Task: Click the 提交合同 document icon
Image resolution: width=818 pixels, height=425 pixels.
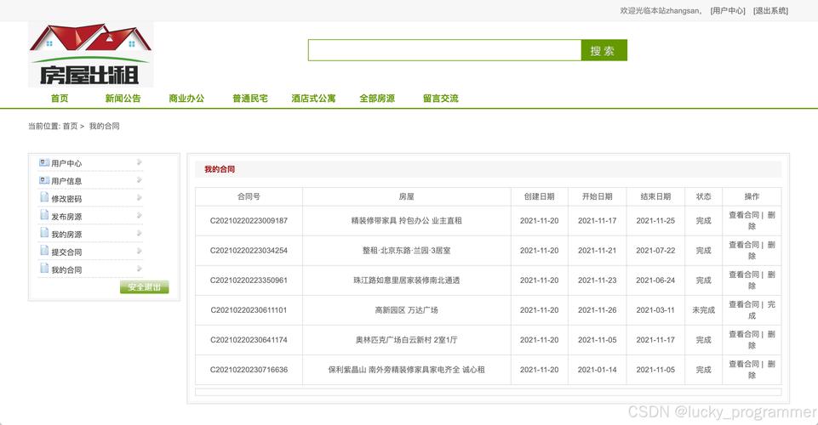Action: click(44, 252)
